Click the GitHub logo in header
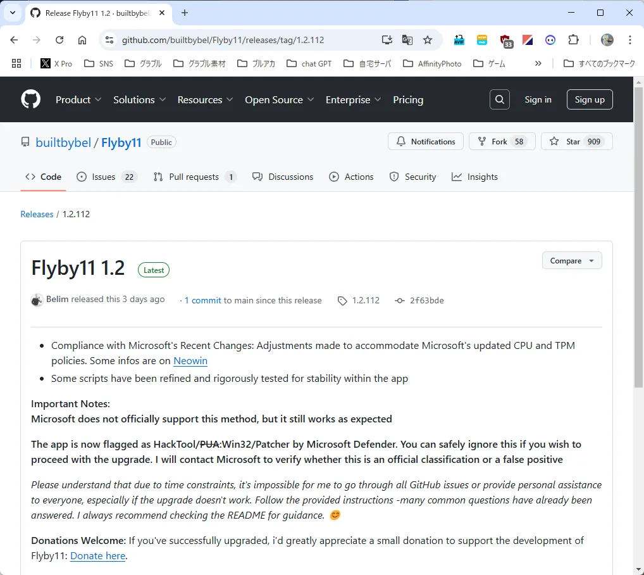644x575 pixels. 31,99
